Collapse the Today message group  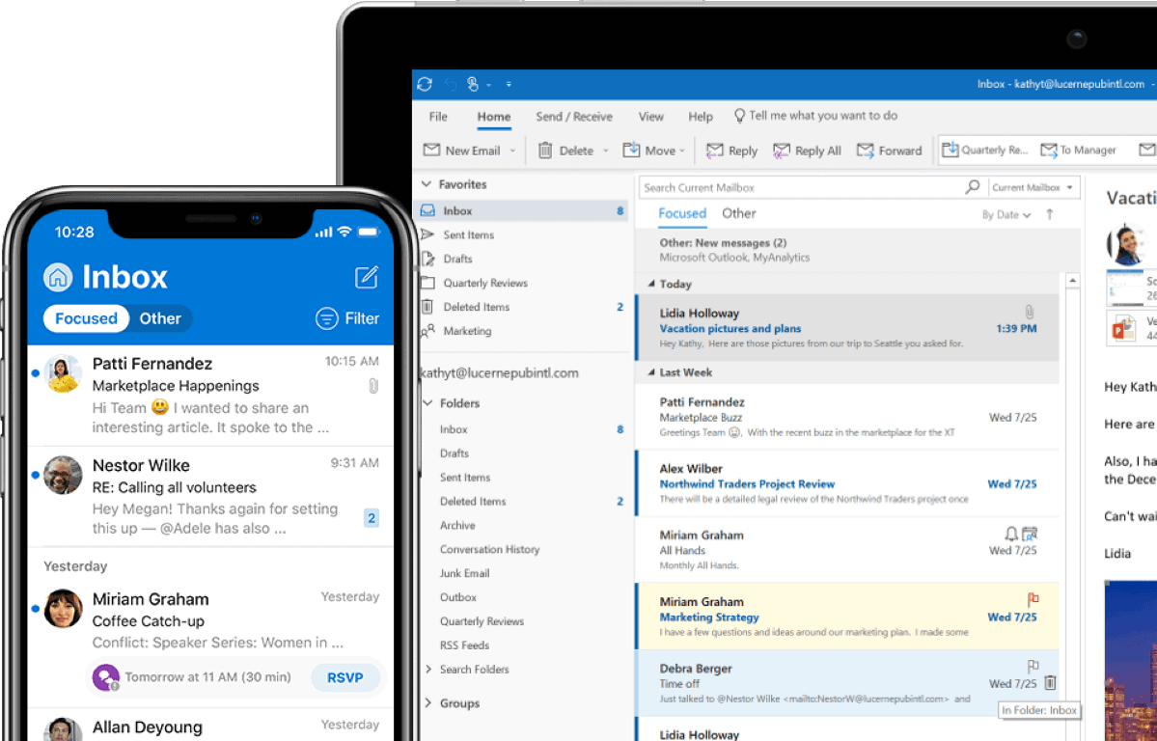[x=650, y=285]
